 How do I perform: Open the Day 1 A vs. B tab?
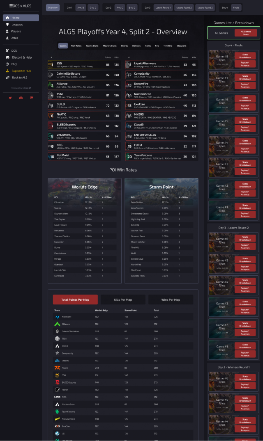click(81, 8)
